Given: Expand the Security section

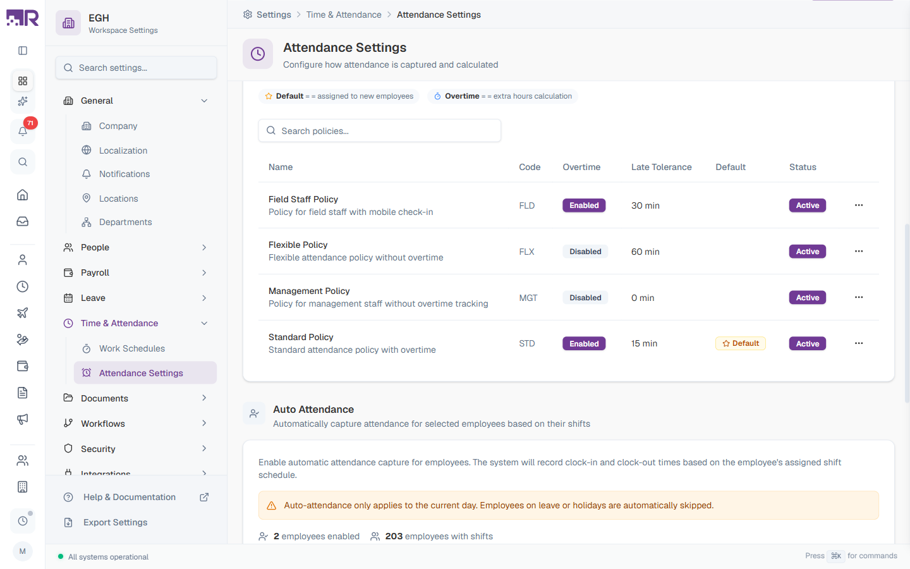Looking at the screenshot, I should click(x=136, y=449).
